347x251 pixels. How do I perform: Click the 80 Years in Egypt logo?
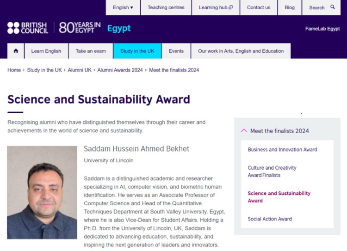coord(80,28)
